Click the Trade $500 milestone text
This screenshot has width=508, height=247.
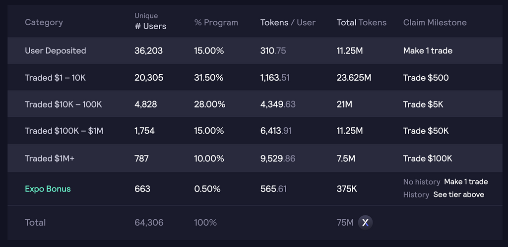pyautogui.click(x=426, y=78)
